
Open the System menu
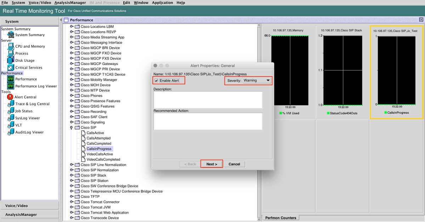(18, 2)
